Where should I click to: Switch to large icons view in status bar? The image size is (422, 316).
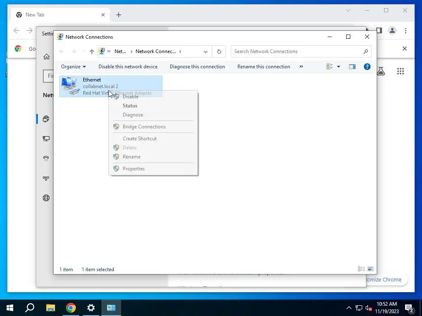pos(370,269)
